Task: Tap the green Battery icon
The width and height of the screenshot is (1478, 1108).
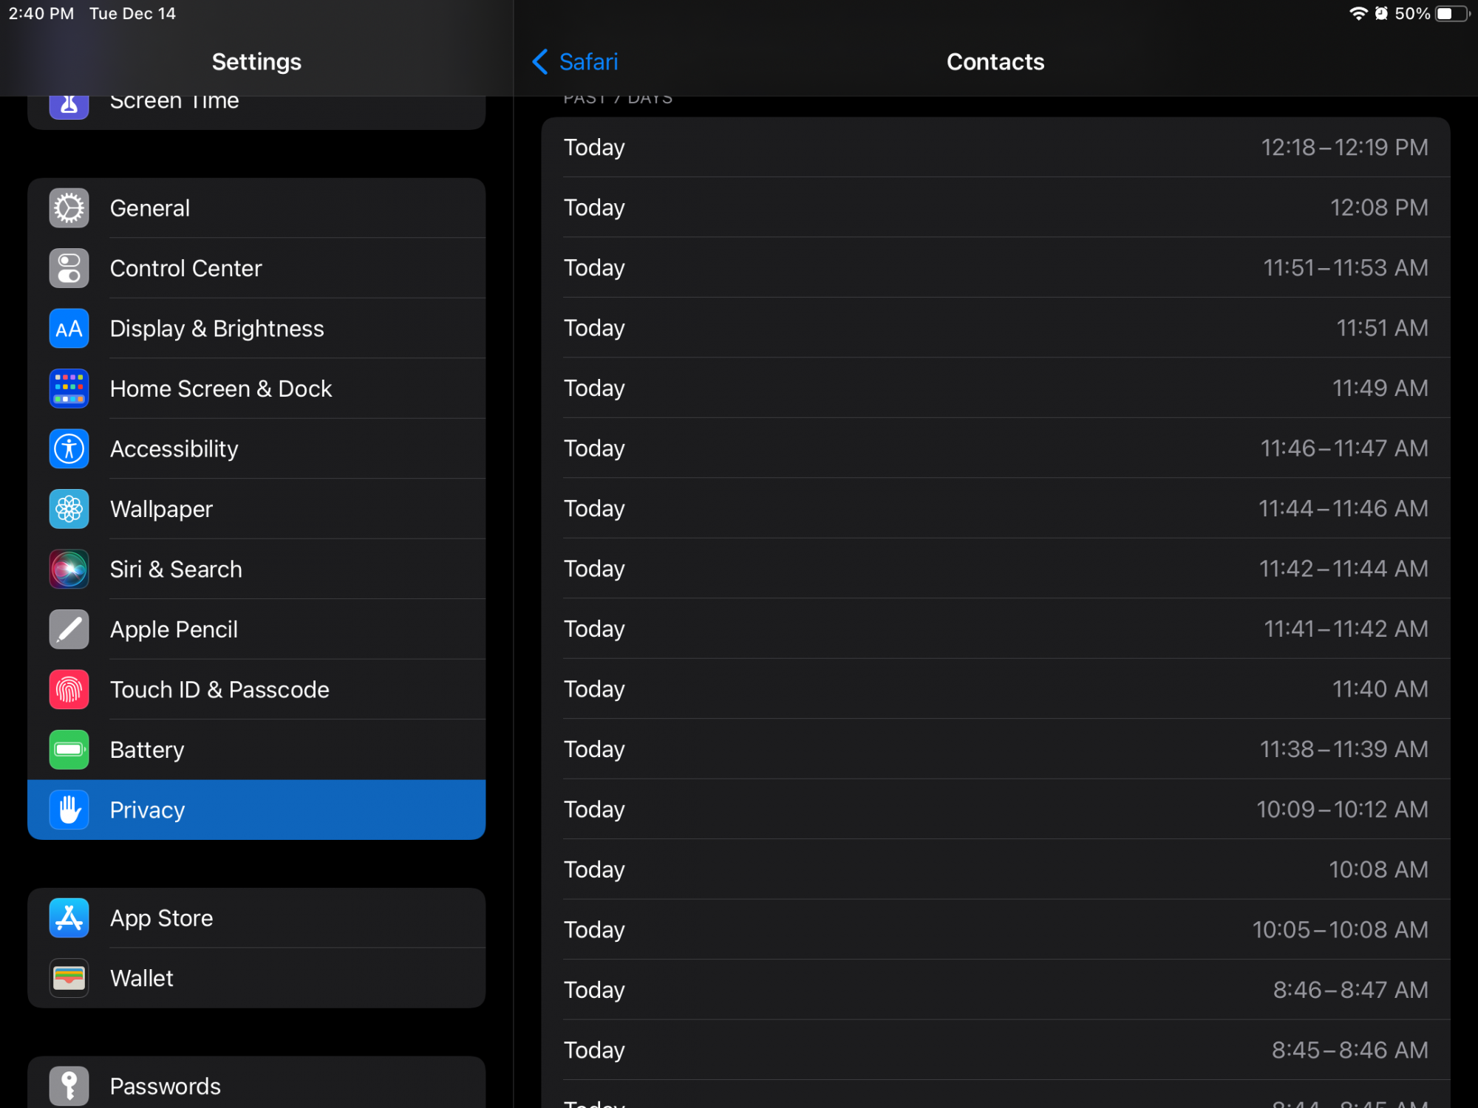Action: 69,750
